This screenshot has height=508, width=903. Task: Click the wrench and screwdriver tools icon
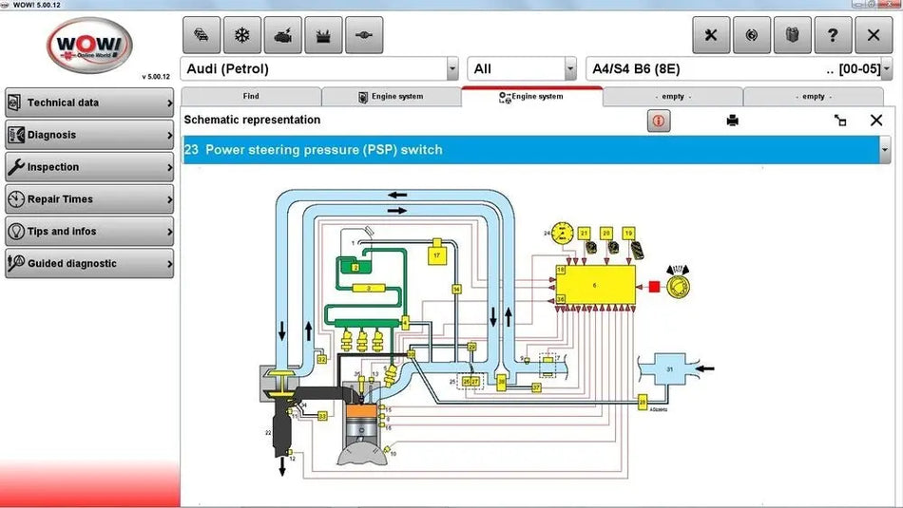[x=711, y=35]
